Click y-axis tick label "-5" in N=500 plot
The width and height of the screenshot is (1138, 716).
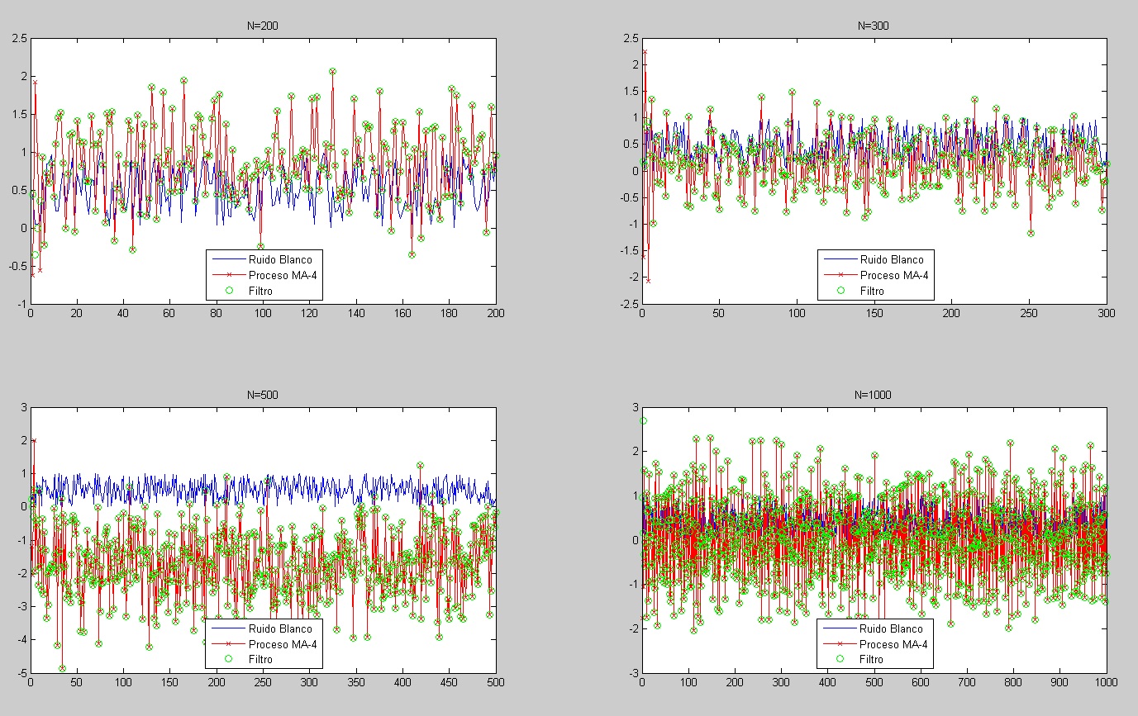pyautogui.click(x=21, y=672)
